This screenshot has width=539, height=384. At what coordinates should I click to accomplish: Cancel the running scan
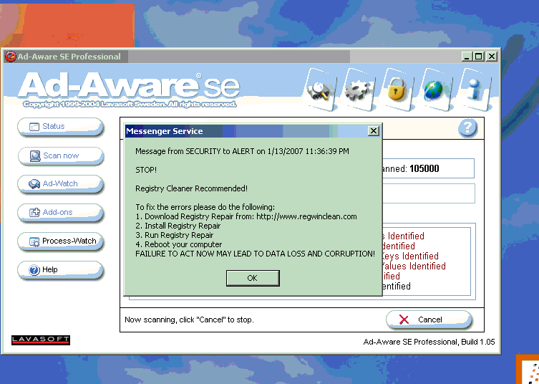point(429,320)
